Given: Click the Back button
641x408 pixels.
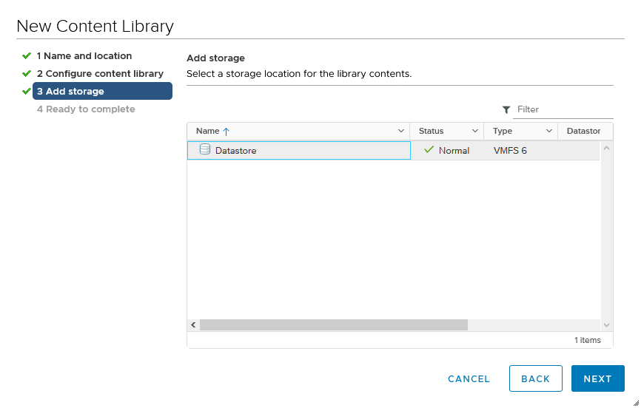Looking at the screenshot, I should tap(536, 378).
